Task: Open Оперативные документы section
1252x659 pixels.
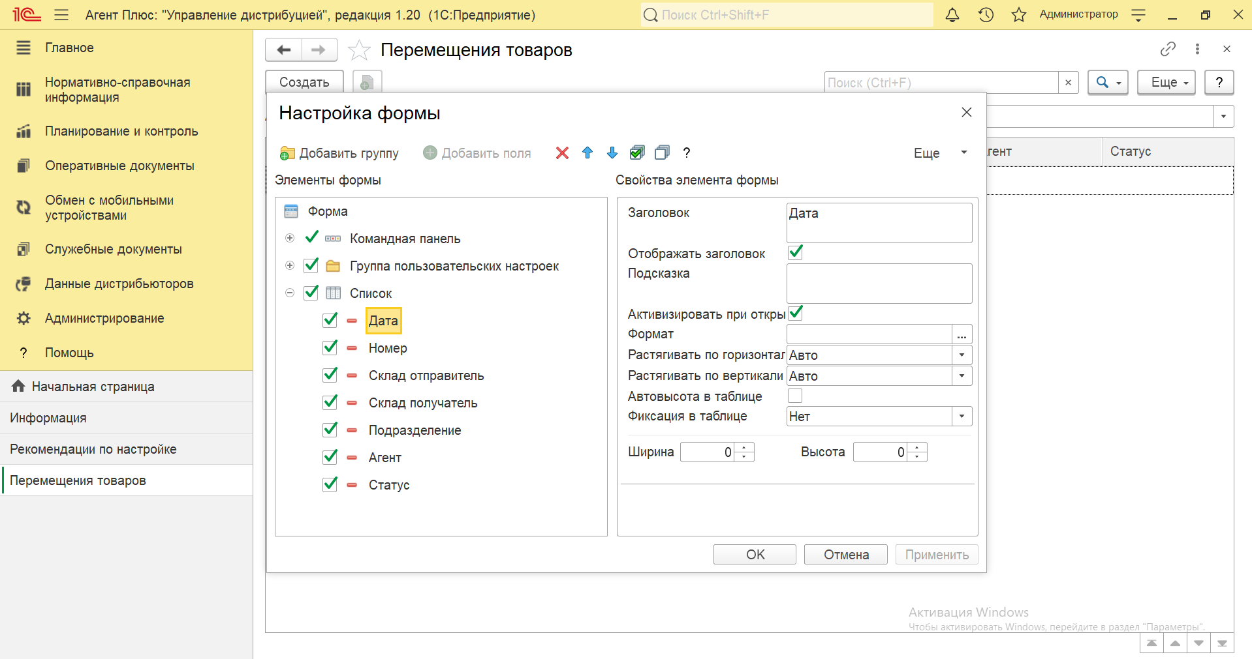Action: click(x=119, y=166)
